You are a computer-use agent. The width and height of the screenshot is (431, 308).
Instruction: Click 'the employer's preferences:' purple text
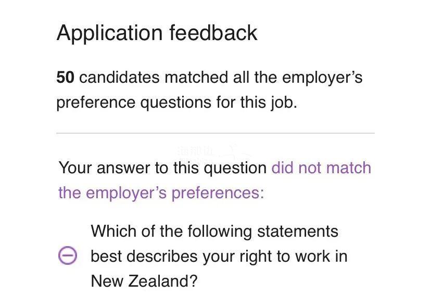pos(161,192)
